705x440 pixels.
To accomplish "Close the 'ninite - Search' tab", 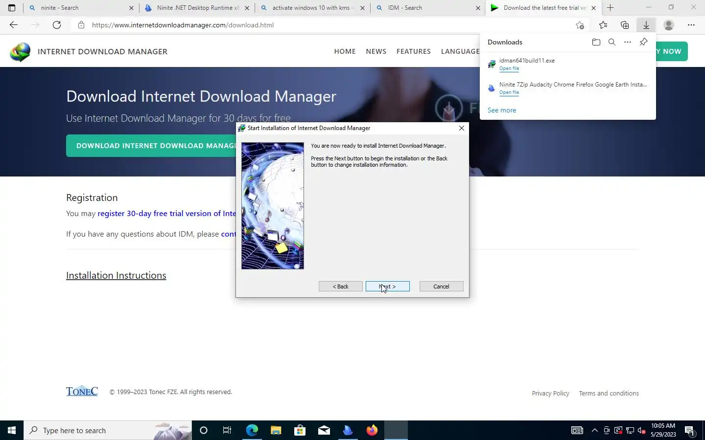I will click(x=131, y=8).
